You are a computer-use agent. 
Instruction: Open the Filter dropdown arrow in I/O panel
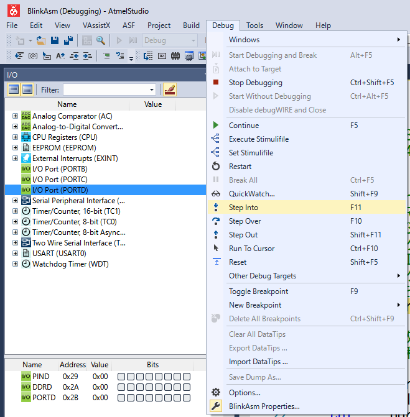pyautogui.click(x=152, y=90)
